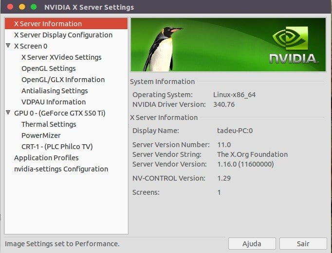Viewport: 332px width, 253px height.
Task: Click The X.Org Foundation vendor string
Action: [x=252, y=154]
